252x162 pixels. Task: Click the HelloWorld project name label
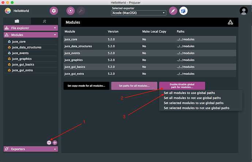point(21,11)
